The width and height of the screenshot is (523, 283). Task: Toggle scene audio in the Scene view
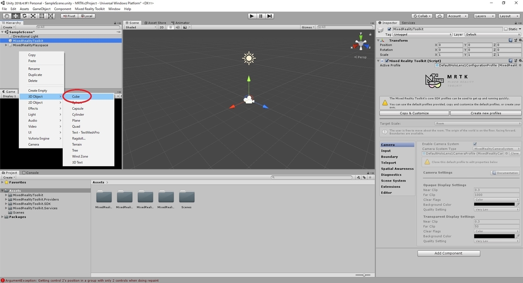pyautogui.click(x=177, y=27)
